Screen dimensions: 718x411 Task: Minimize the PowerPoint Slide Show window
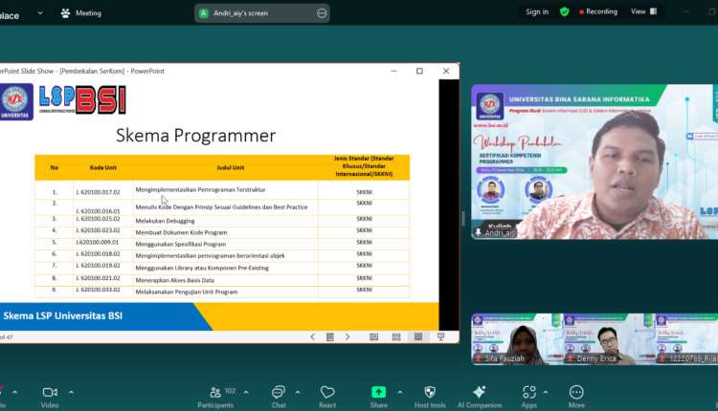[x=393, y=71]
